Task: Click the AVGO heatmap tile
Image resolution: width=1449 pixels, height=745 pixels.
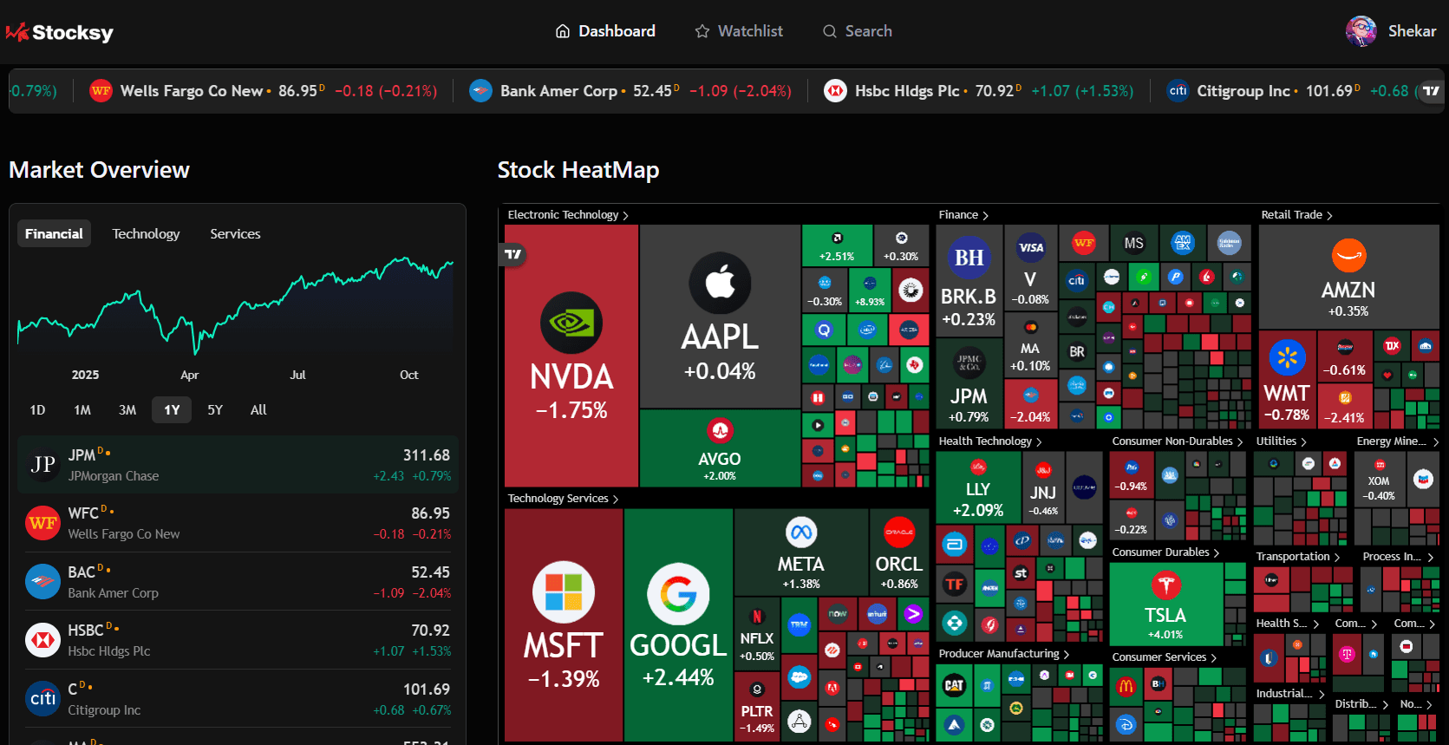Action: coord(720,448)
